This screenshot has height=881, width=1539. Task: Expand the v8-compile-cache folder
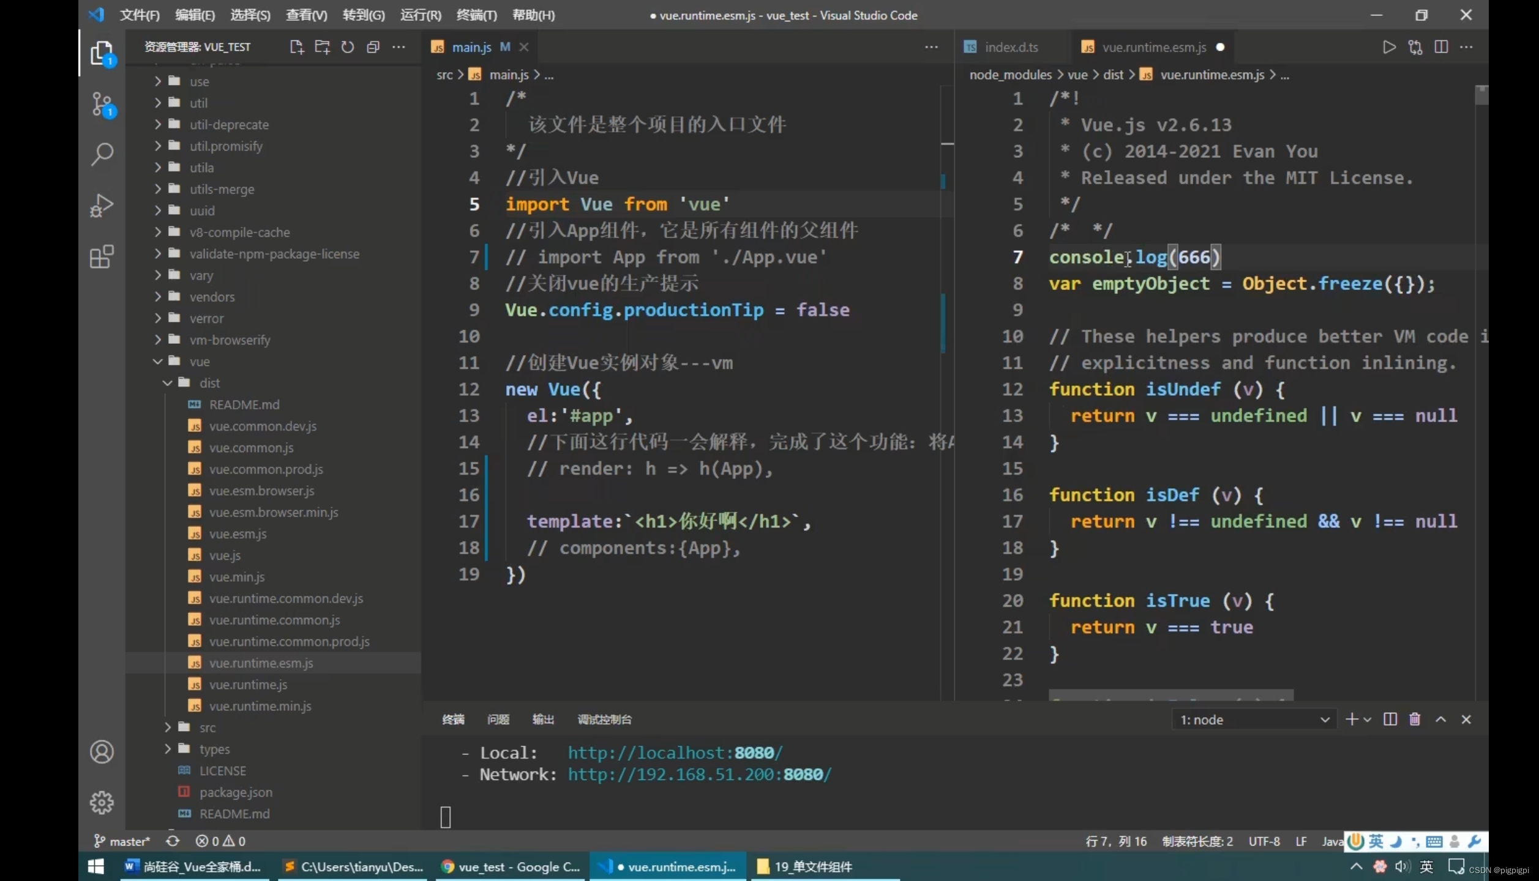[x=158, y=232]
